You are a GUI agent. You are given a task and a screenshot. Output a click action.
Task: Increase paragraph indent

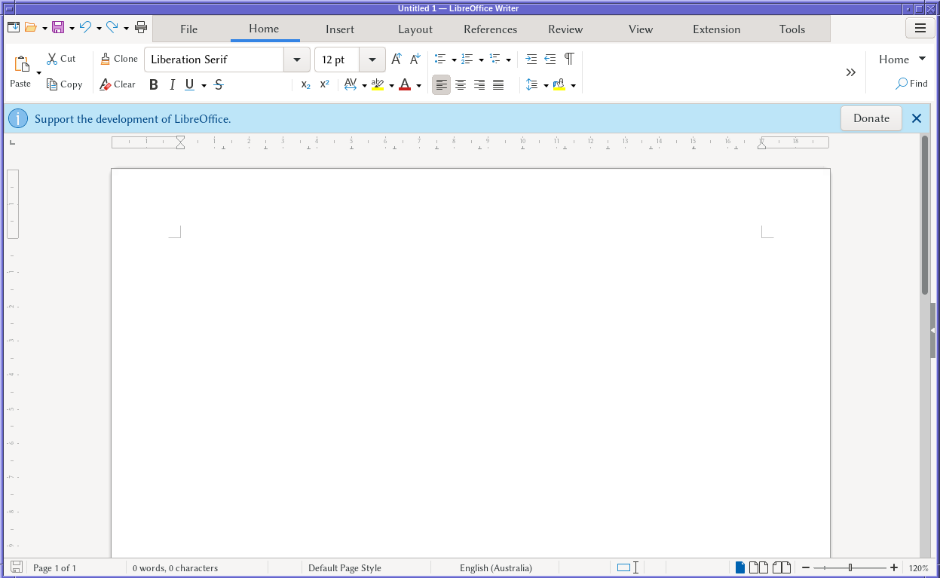[x=531, y=60]
